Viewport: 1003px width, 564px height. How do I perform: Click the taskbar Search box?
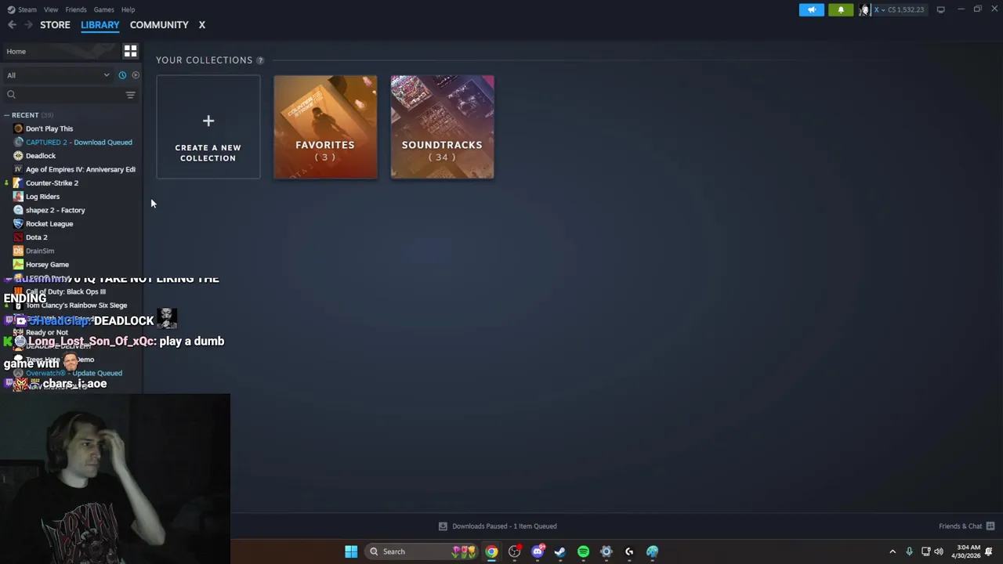tap(423, 551)
